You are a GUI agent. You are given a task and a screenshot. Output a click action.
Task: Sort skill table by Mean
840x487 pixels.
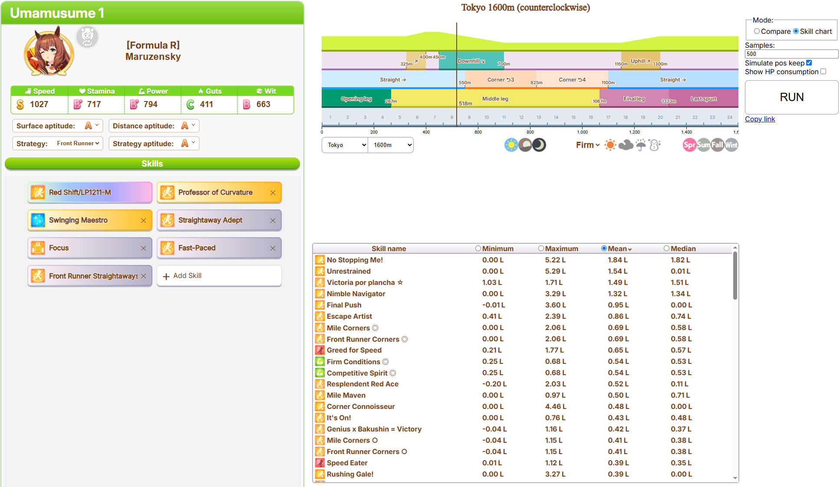pos(604,248)
